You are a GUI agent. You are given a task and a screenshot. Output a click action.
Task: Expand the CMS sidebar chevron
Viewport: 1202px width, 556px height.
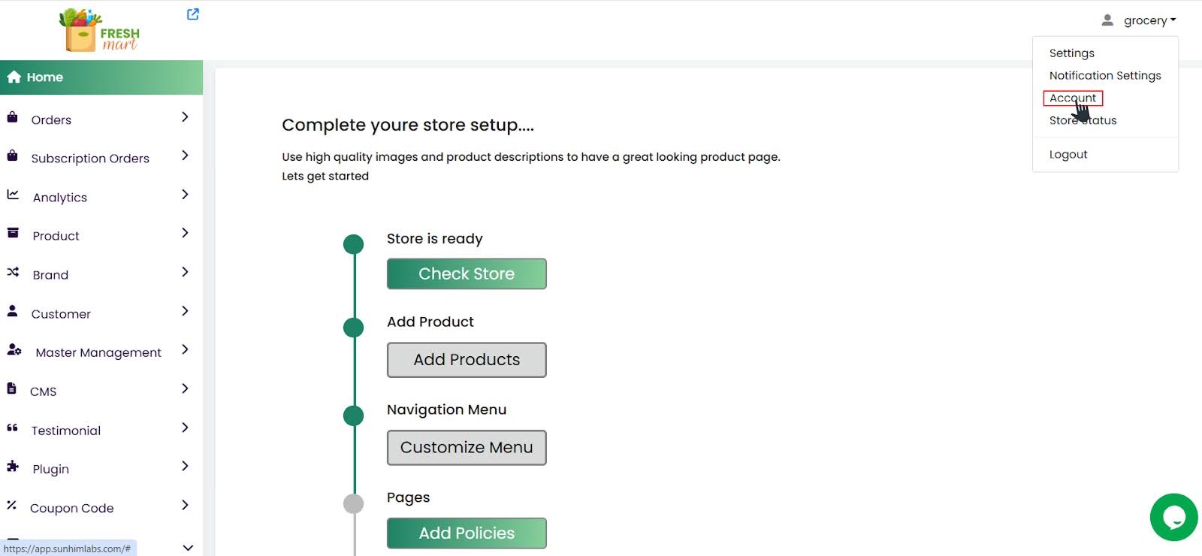pyautogui.click(x=185, y=388)
